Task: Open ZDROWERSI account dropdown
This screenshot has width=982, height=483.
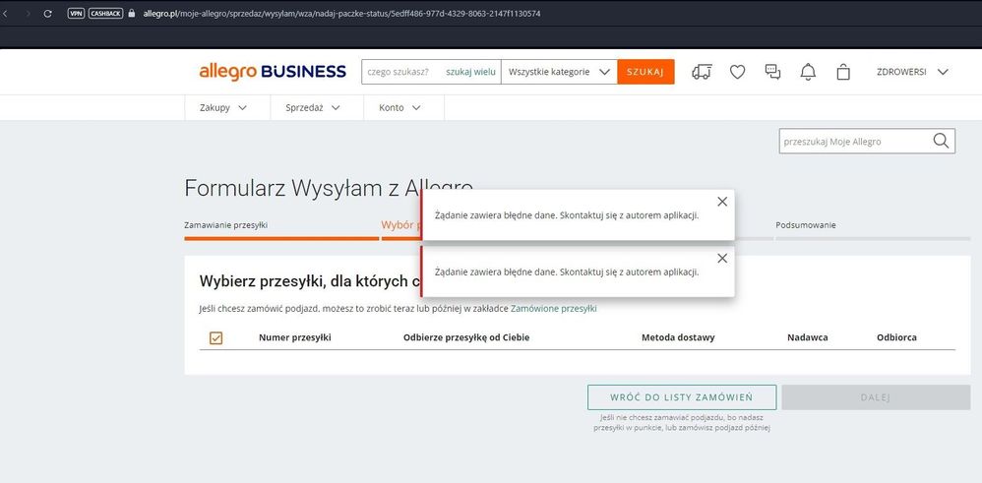Action: [x=912, y=72]
